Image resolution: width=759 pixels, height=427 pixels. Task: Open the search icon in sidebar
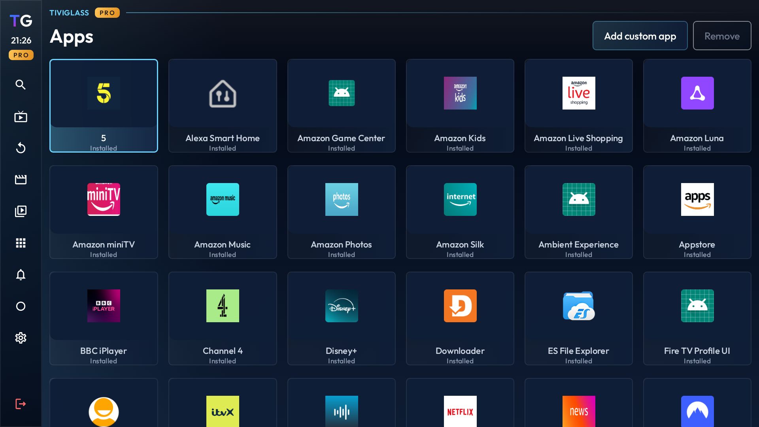pos(21,85)
